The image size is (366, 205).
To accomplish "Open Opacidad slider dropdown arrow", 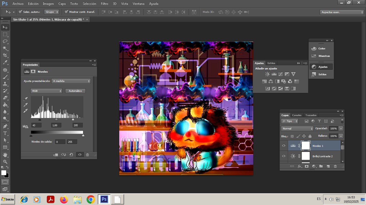I will pyautogui.click(x=341, y=129).
